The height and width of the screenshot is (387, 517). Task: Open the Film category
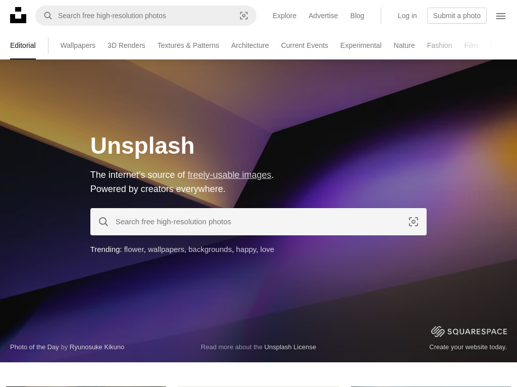click(x=471, y=45)
